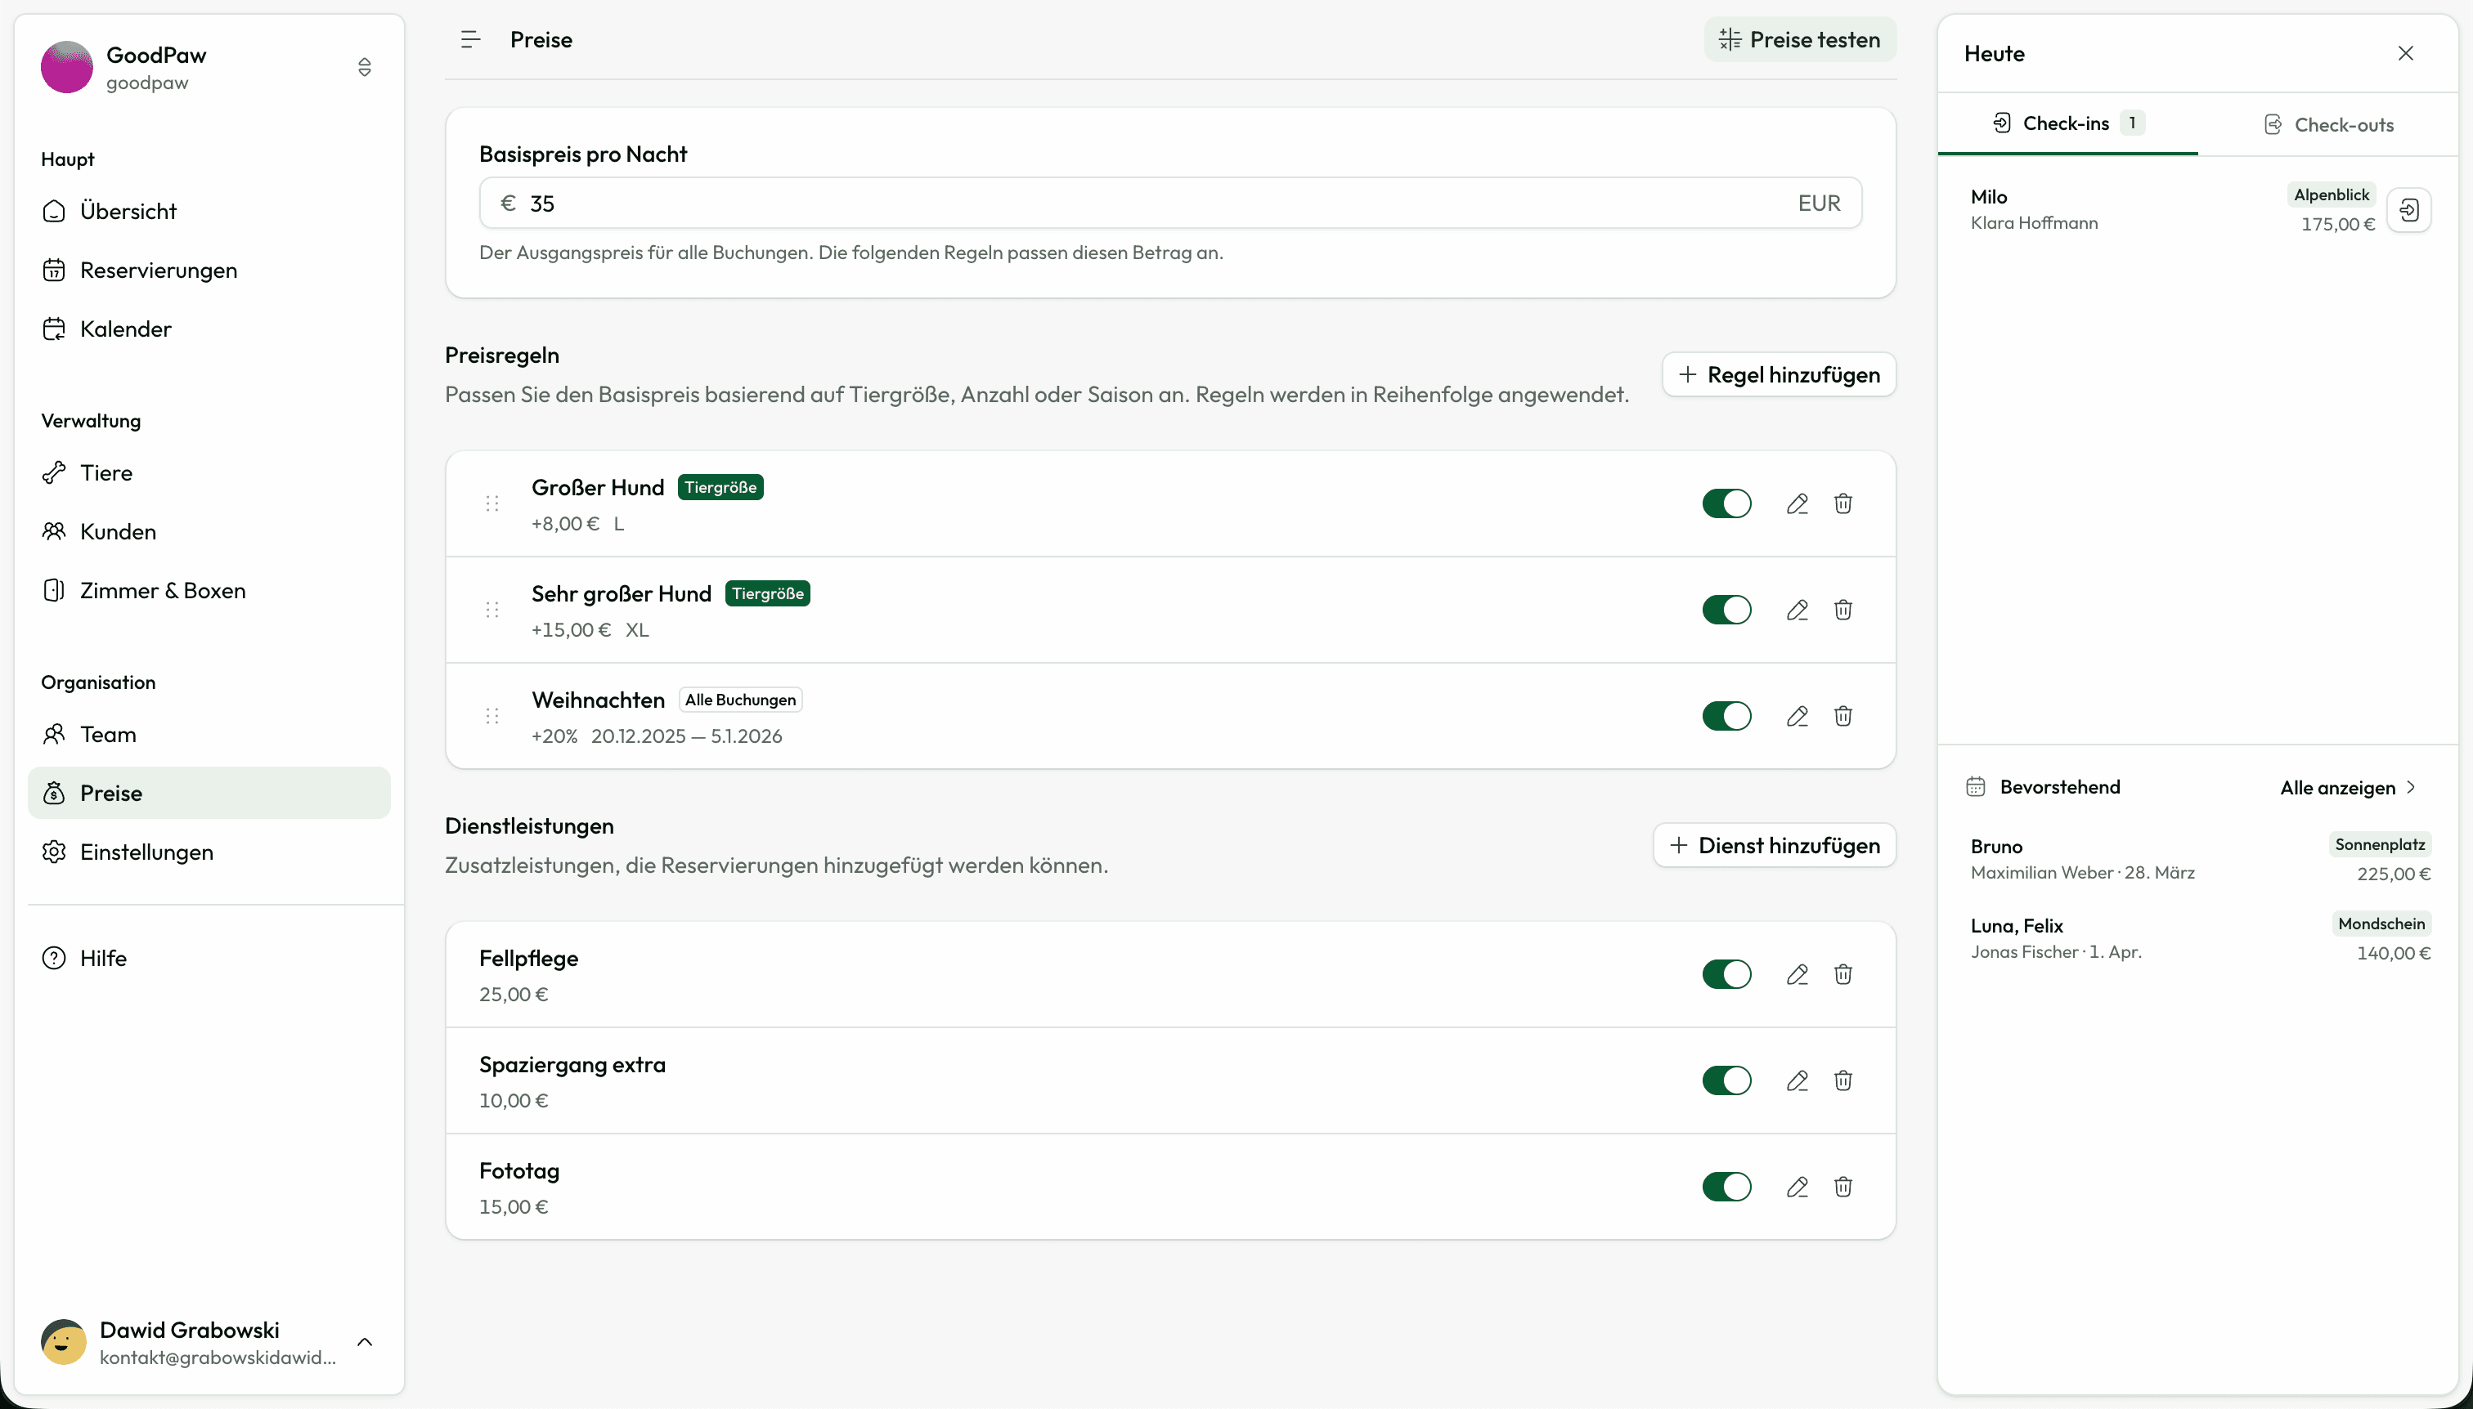This screenshot has width=2473, height=1409.
Task: Toggle off the Weihnachten rule
Action: pyautogui.click(x=1726, y=716)
